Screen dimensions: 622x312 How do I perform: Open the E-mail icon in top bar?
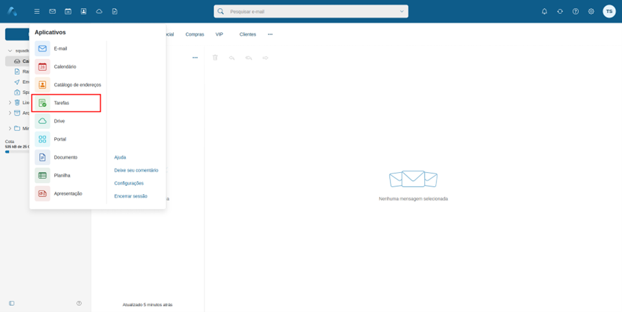pyautogui.click(x=52, y=12)
